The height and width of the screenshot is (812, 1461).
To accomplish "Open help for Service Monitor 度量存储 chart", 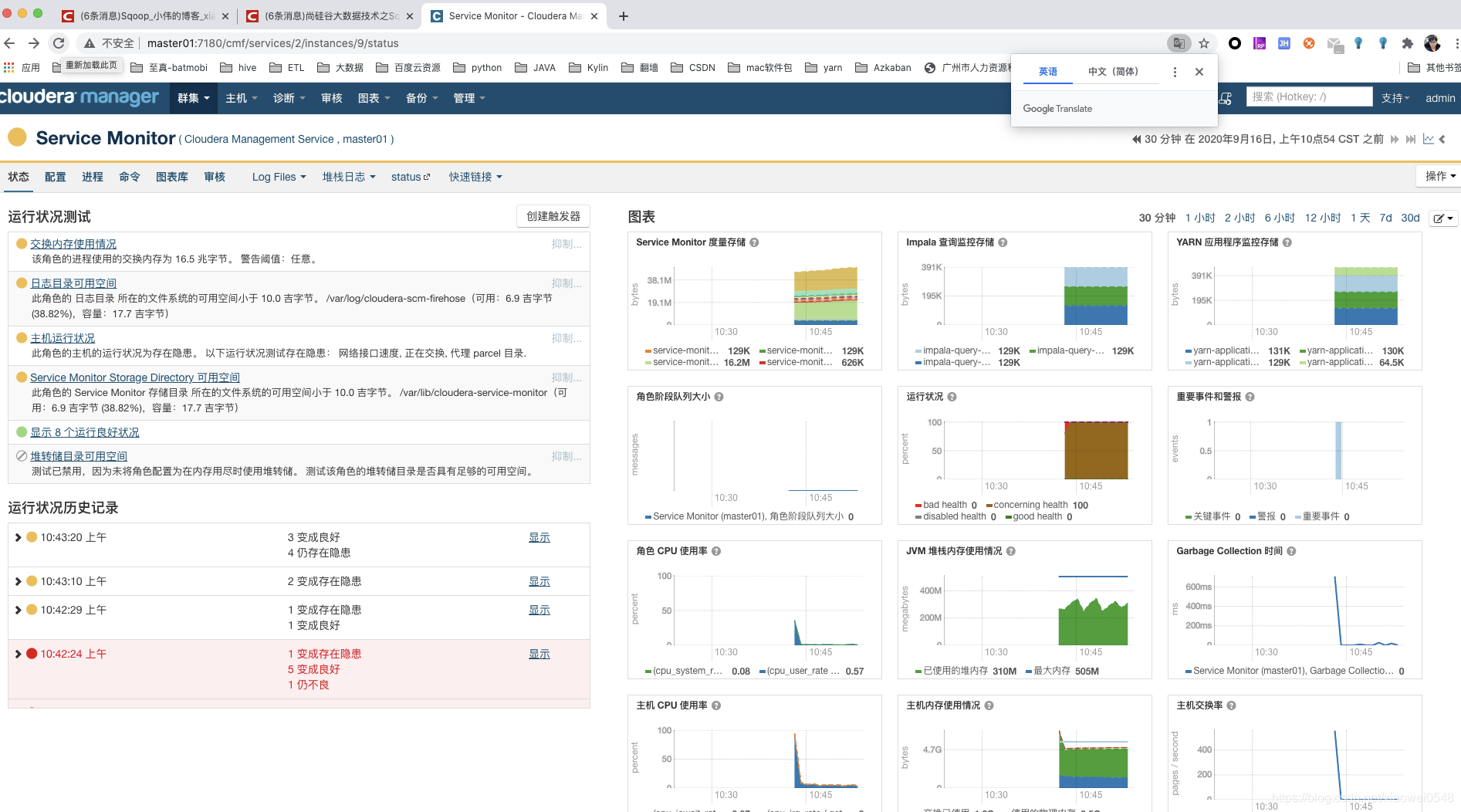I will tap(754, 242).
